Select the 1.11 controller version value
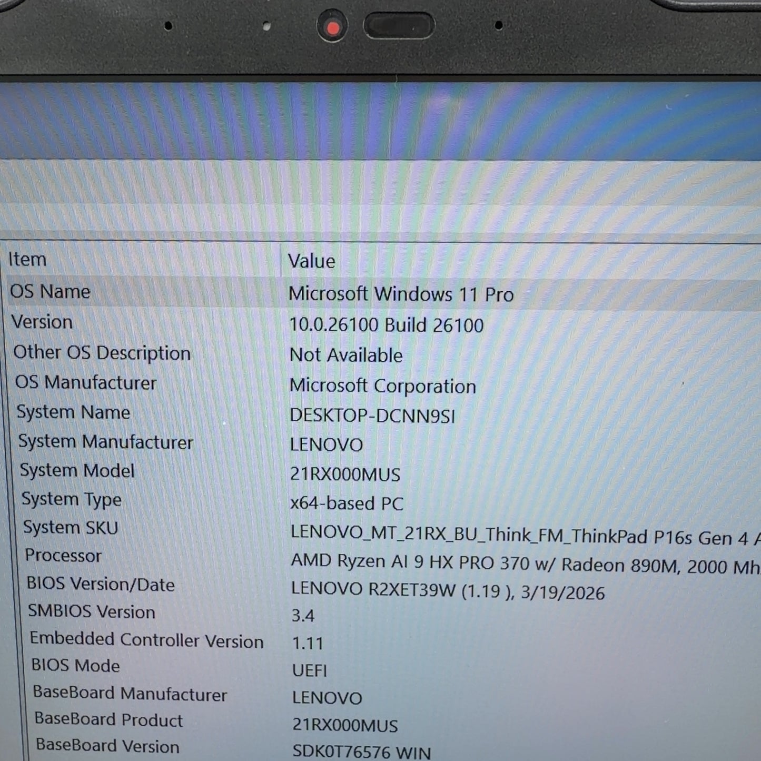Viewport: 761px width, 761px height. click(x=308, y=643)
